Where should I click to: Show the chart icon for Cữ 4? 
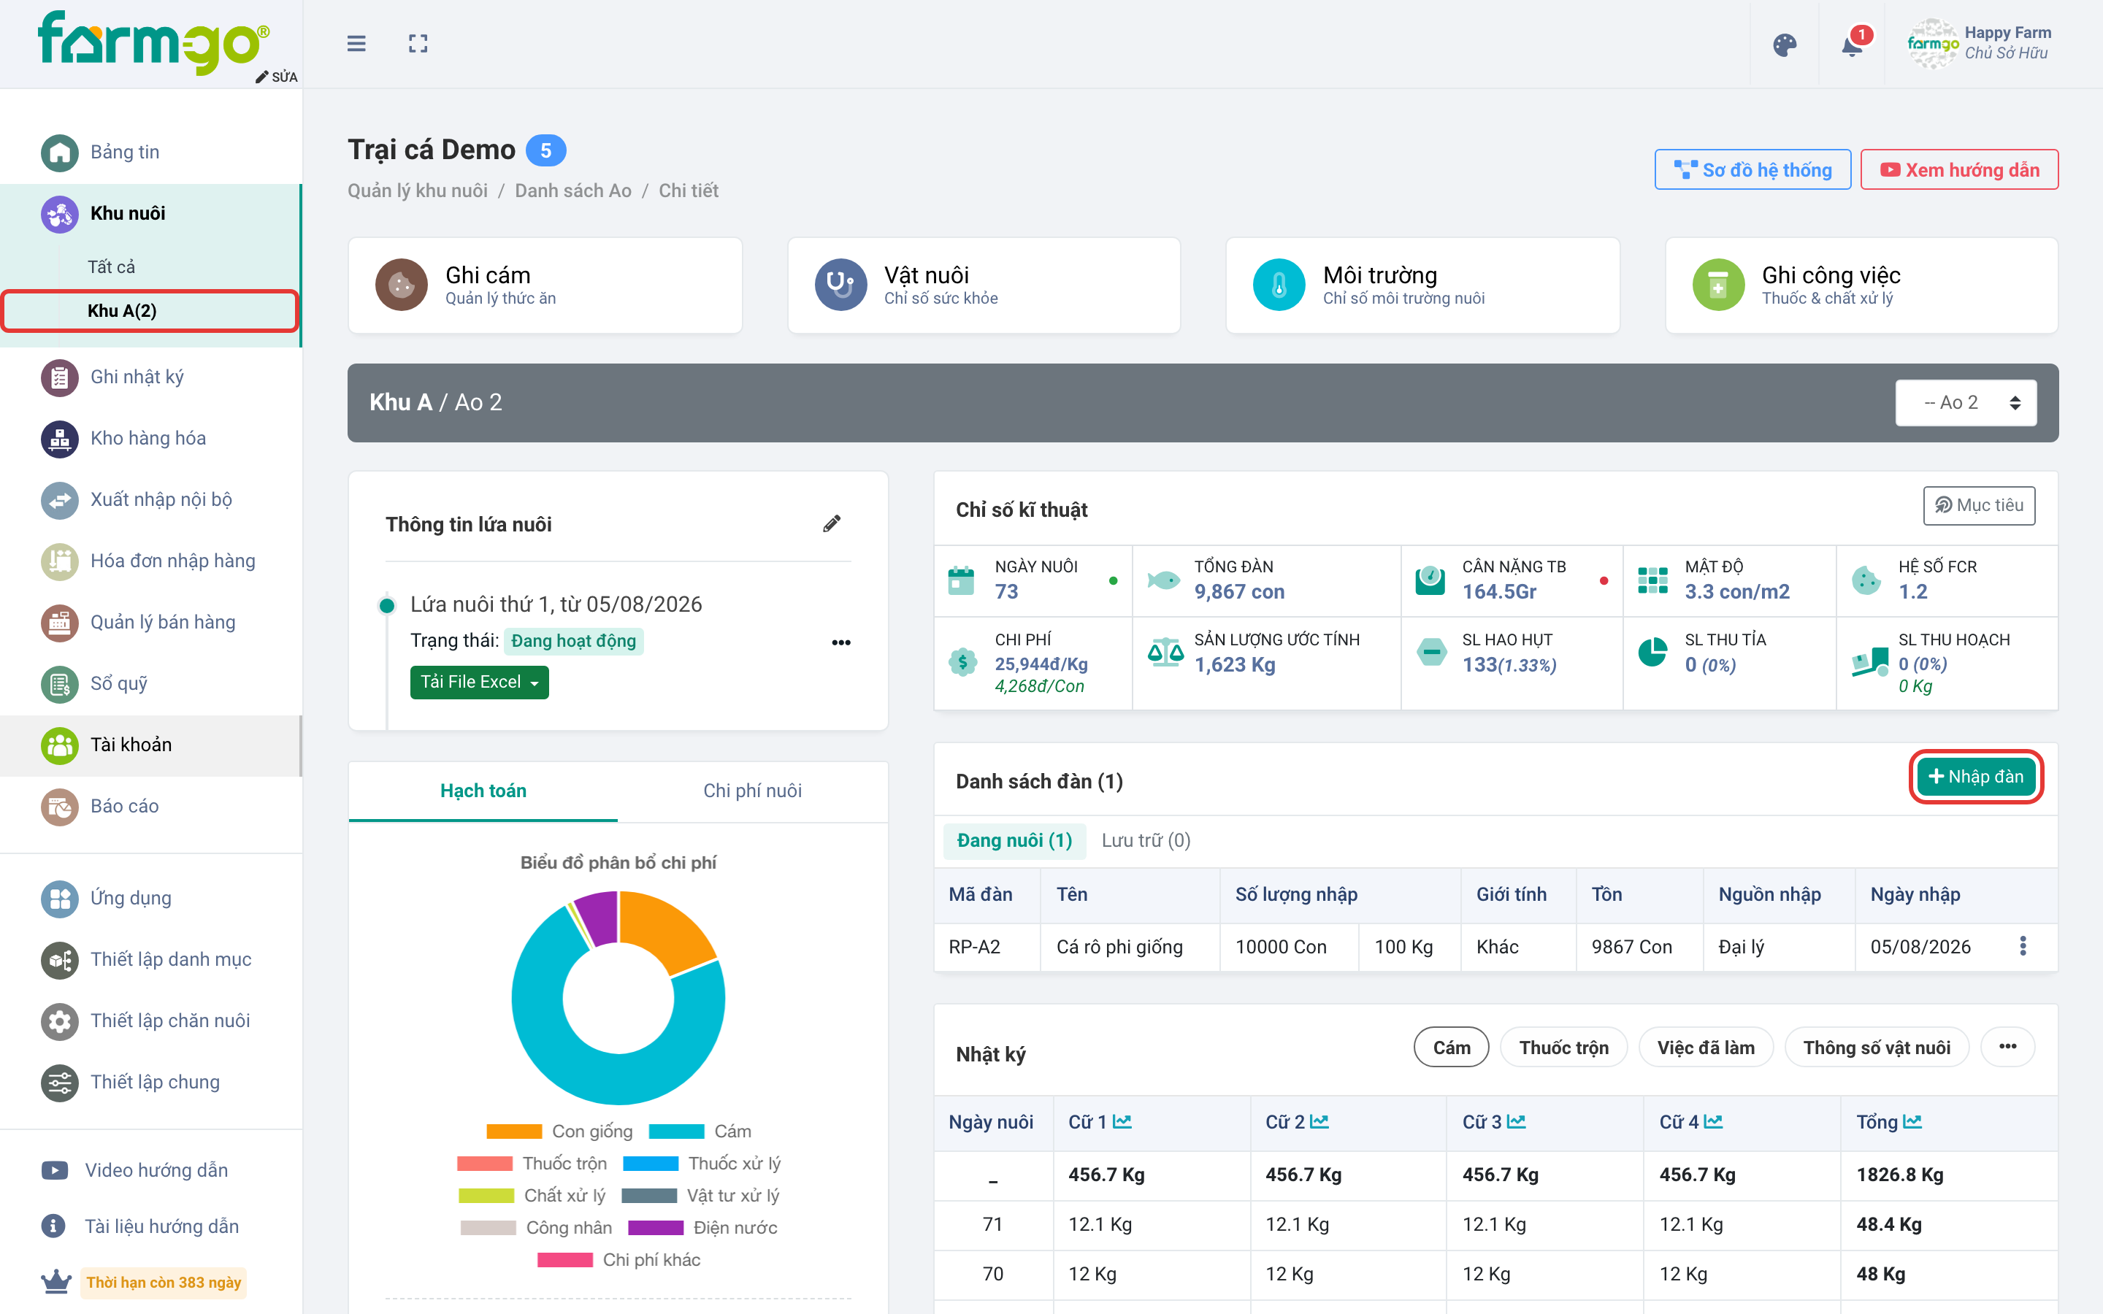pyautogui.click(x=1714, y=1122)
